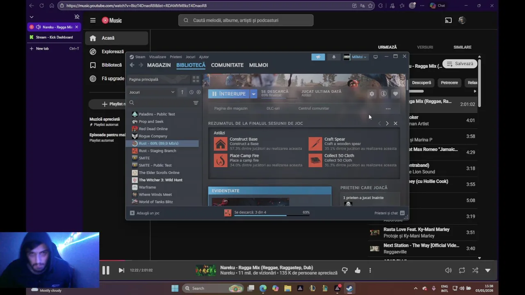
Task: Open the three-dots more menu in Steam
Action: coord(388,109)
